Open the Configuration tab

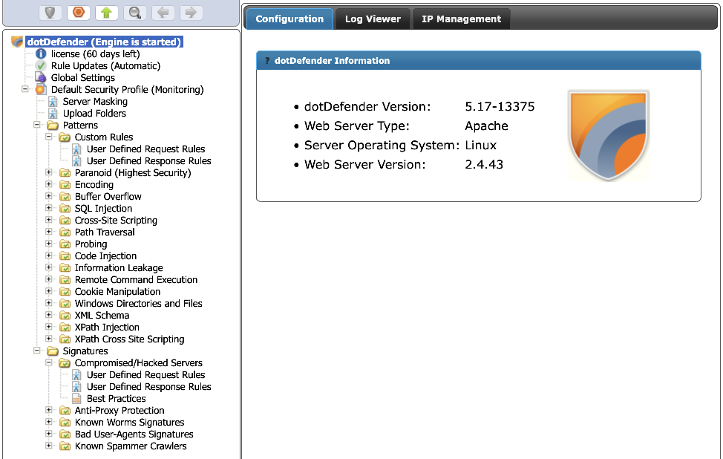[x=289, y=19]
